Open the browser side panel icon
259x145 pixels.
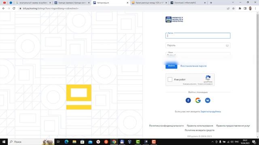point(245,8)
